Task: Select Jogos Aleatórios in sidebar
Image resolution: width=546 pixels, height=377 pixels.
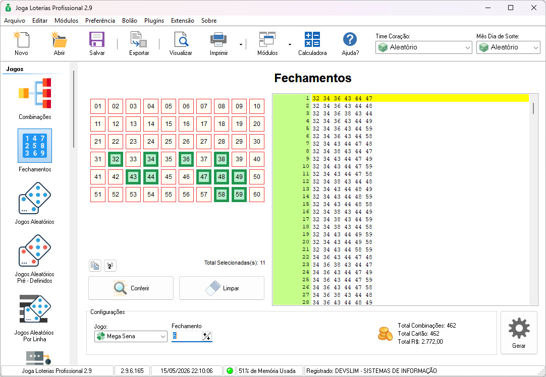Action: [x=34, y=204]
